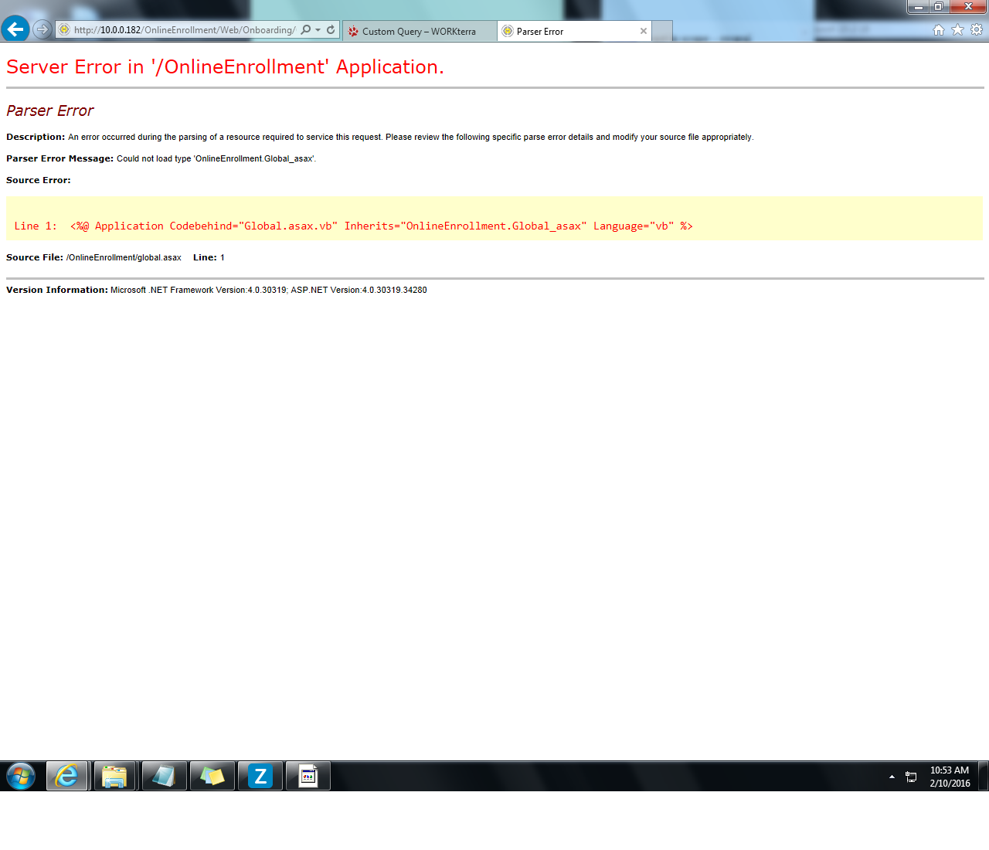The image size is (989, 850).
Task: Click the browser Forward arrow button
Action: pos(42,29)
